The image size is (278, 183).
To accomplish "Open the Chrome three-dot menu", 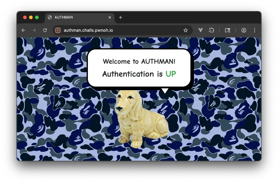I will coord(255,30).
